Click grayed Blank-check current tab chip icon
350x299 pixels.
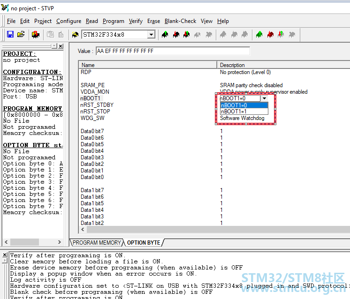(x=209, y=35)
